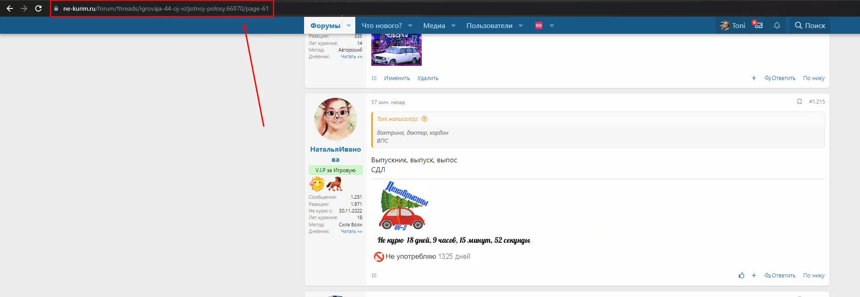Click the sun badge under НатальяИванова
The width and height of the screenshot is (860, 297).
[317, 184]
